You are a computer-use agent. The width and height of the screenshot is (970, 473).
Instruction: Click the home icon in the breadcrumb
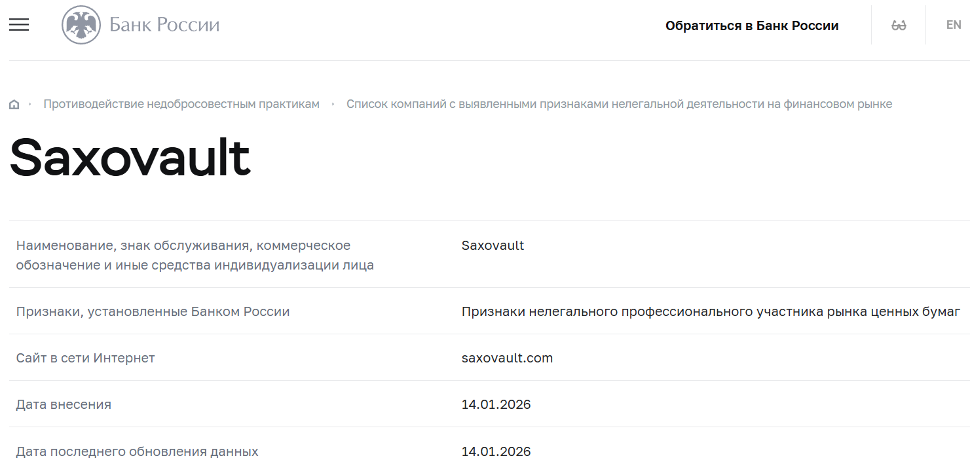tap(14, 103)
